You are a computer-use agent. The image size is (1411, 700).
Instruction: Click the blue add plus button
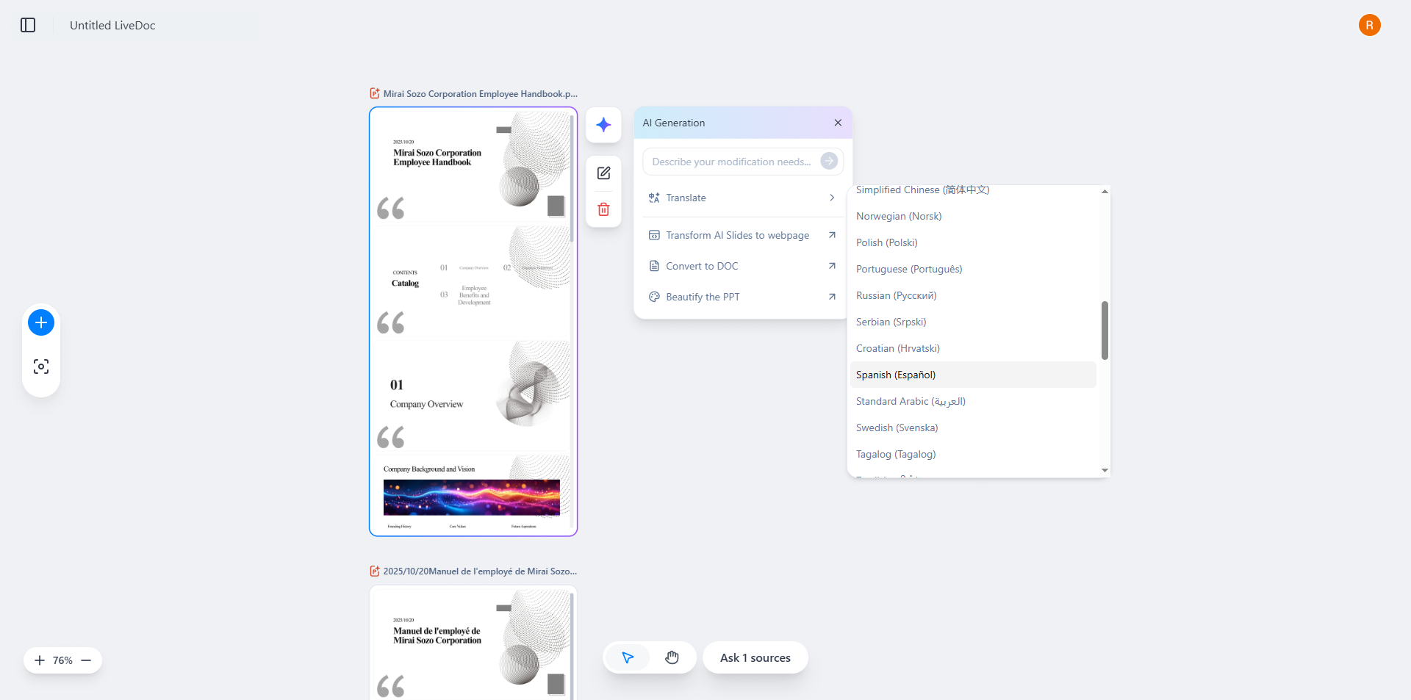tap(41, 322)
